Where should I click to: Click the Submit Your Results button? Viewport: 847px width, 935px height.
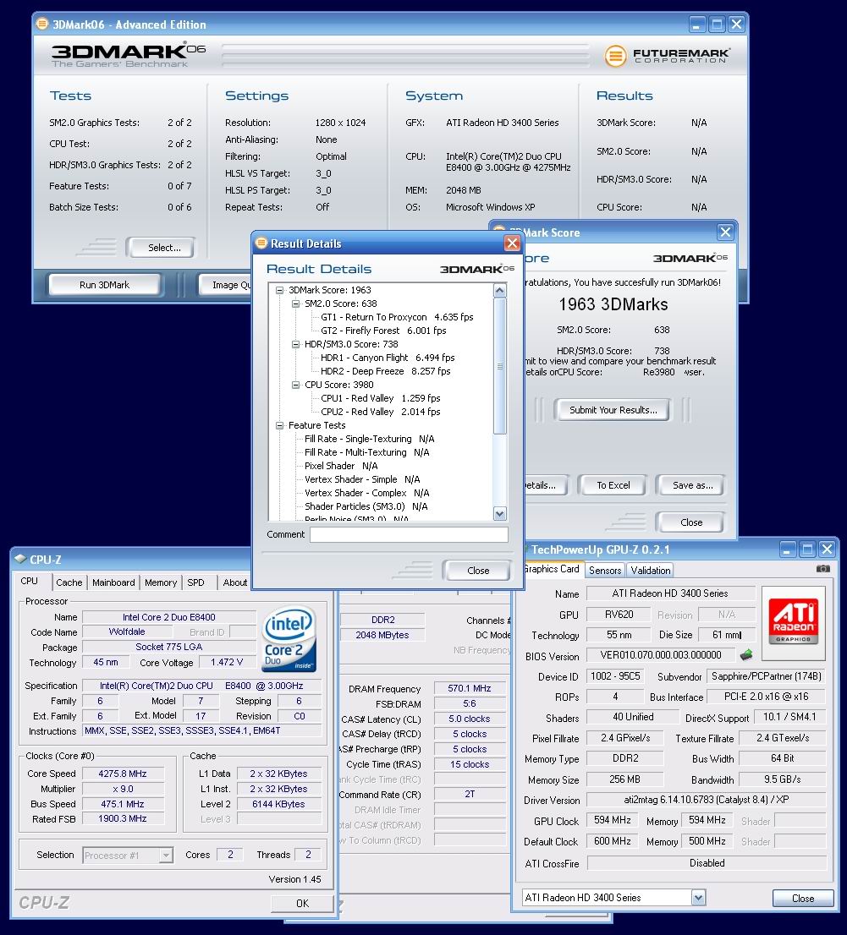point(613,410)
